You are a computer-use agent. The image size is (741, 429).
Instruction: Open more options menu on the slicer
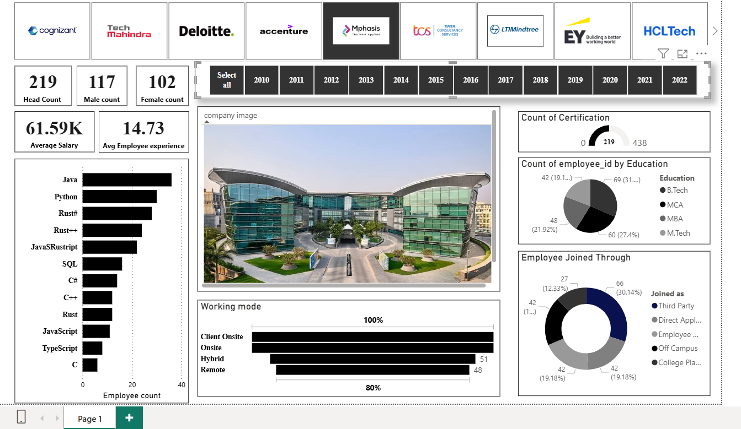(x=701, y=53)
